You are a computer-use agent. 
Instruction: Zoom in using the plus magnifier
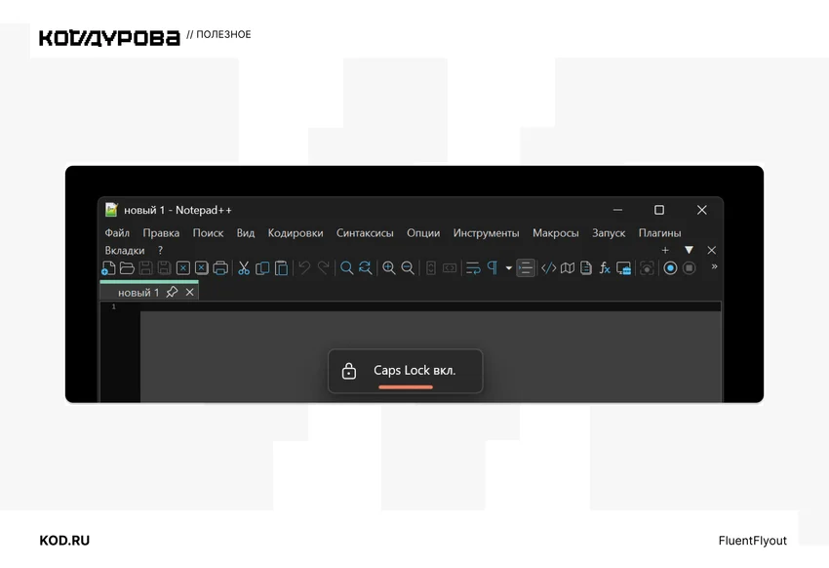pyautogui.click(x=388, y=268)
